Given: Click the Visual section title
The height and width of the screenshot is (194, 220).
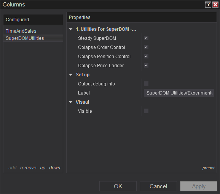Looking at the screenshot, I should click(82, 102).
